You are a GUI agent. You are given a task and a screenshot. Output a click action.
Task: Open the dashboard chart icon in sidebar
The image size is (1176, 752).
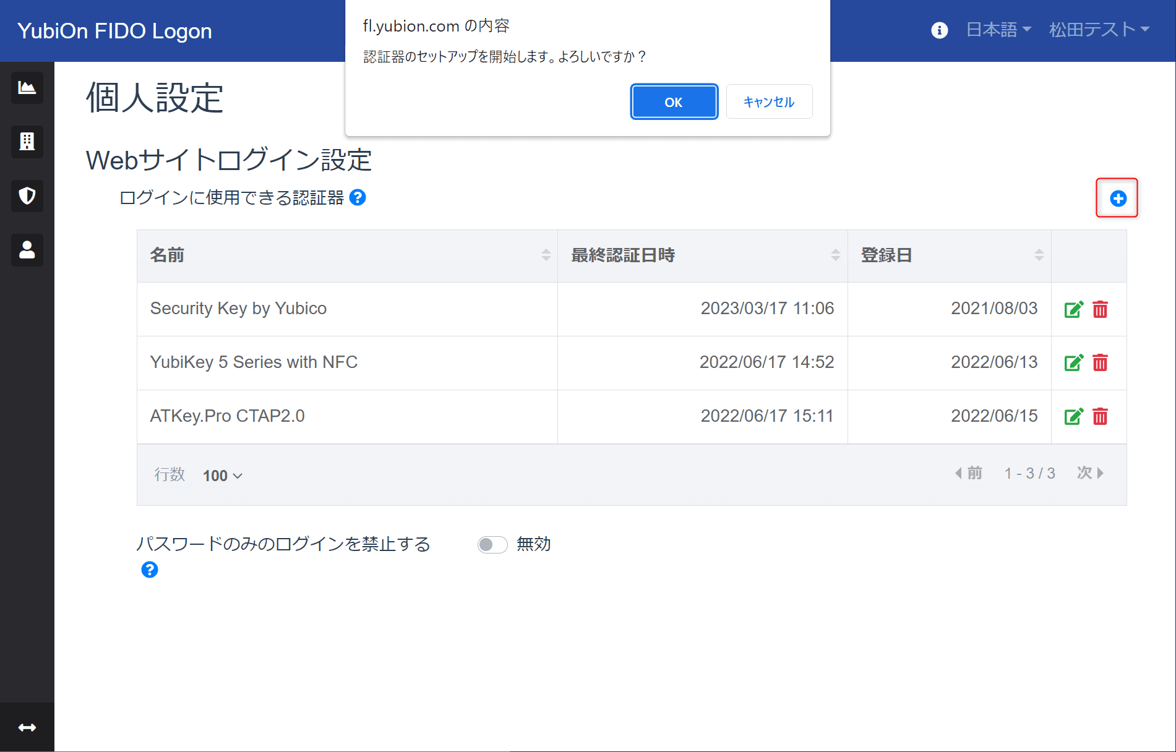pyautogui.click(x=27, y=87)
